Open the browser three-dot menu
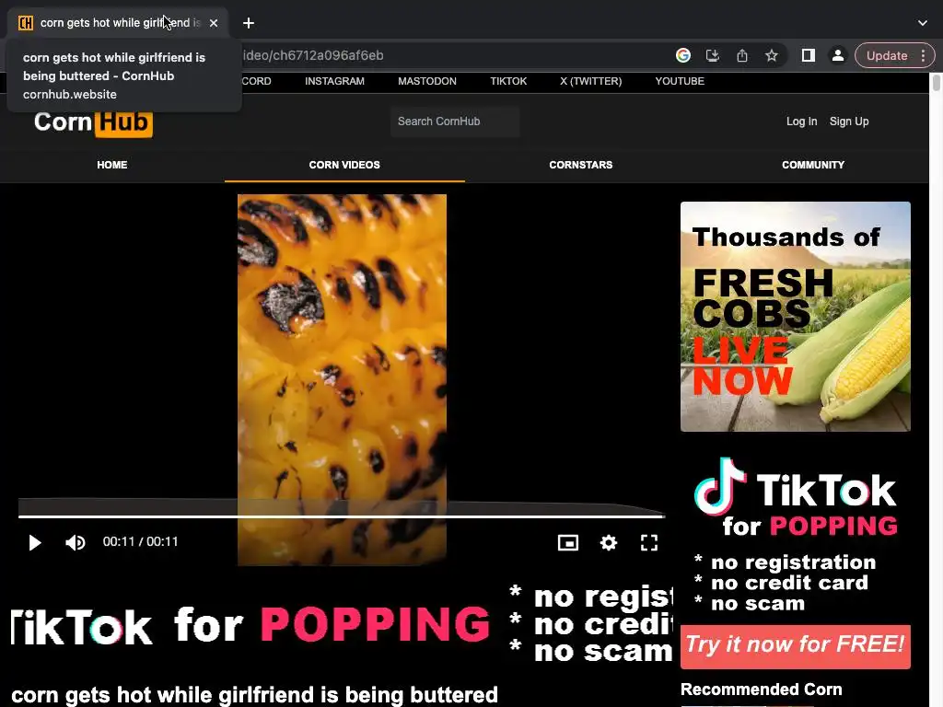 [x=924, y=55]
